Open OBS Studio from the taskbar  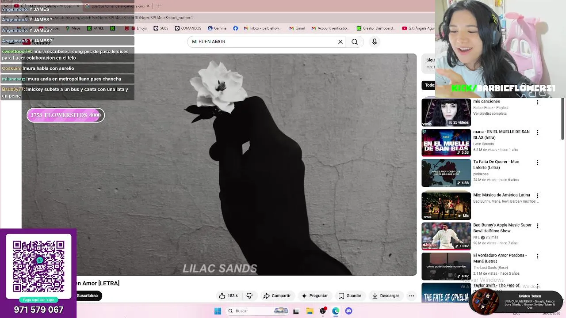click(x=323, y=311)
